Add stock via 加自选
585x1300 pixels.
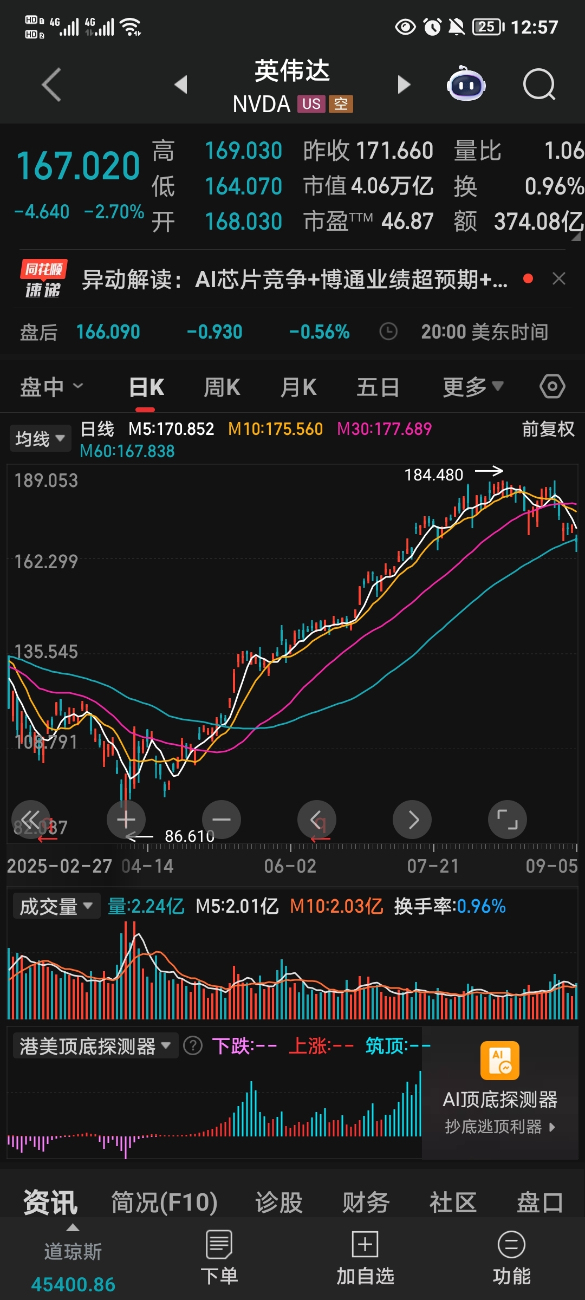click(x=365, y=1258)
